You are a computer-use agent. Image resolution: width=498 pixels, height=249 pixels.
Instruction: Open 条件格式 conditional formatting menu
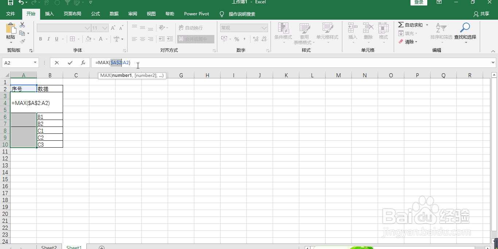click(x=283, y=33)
